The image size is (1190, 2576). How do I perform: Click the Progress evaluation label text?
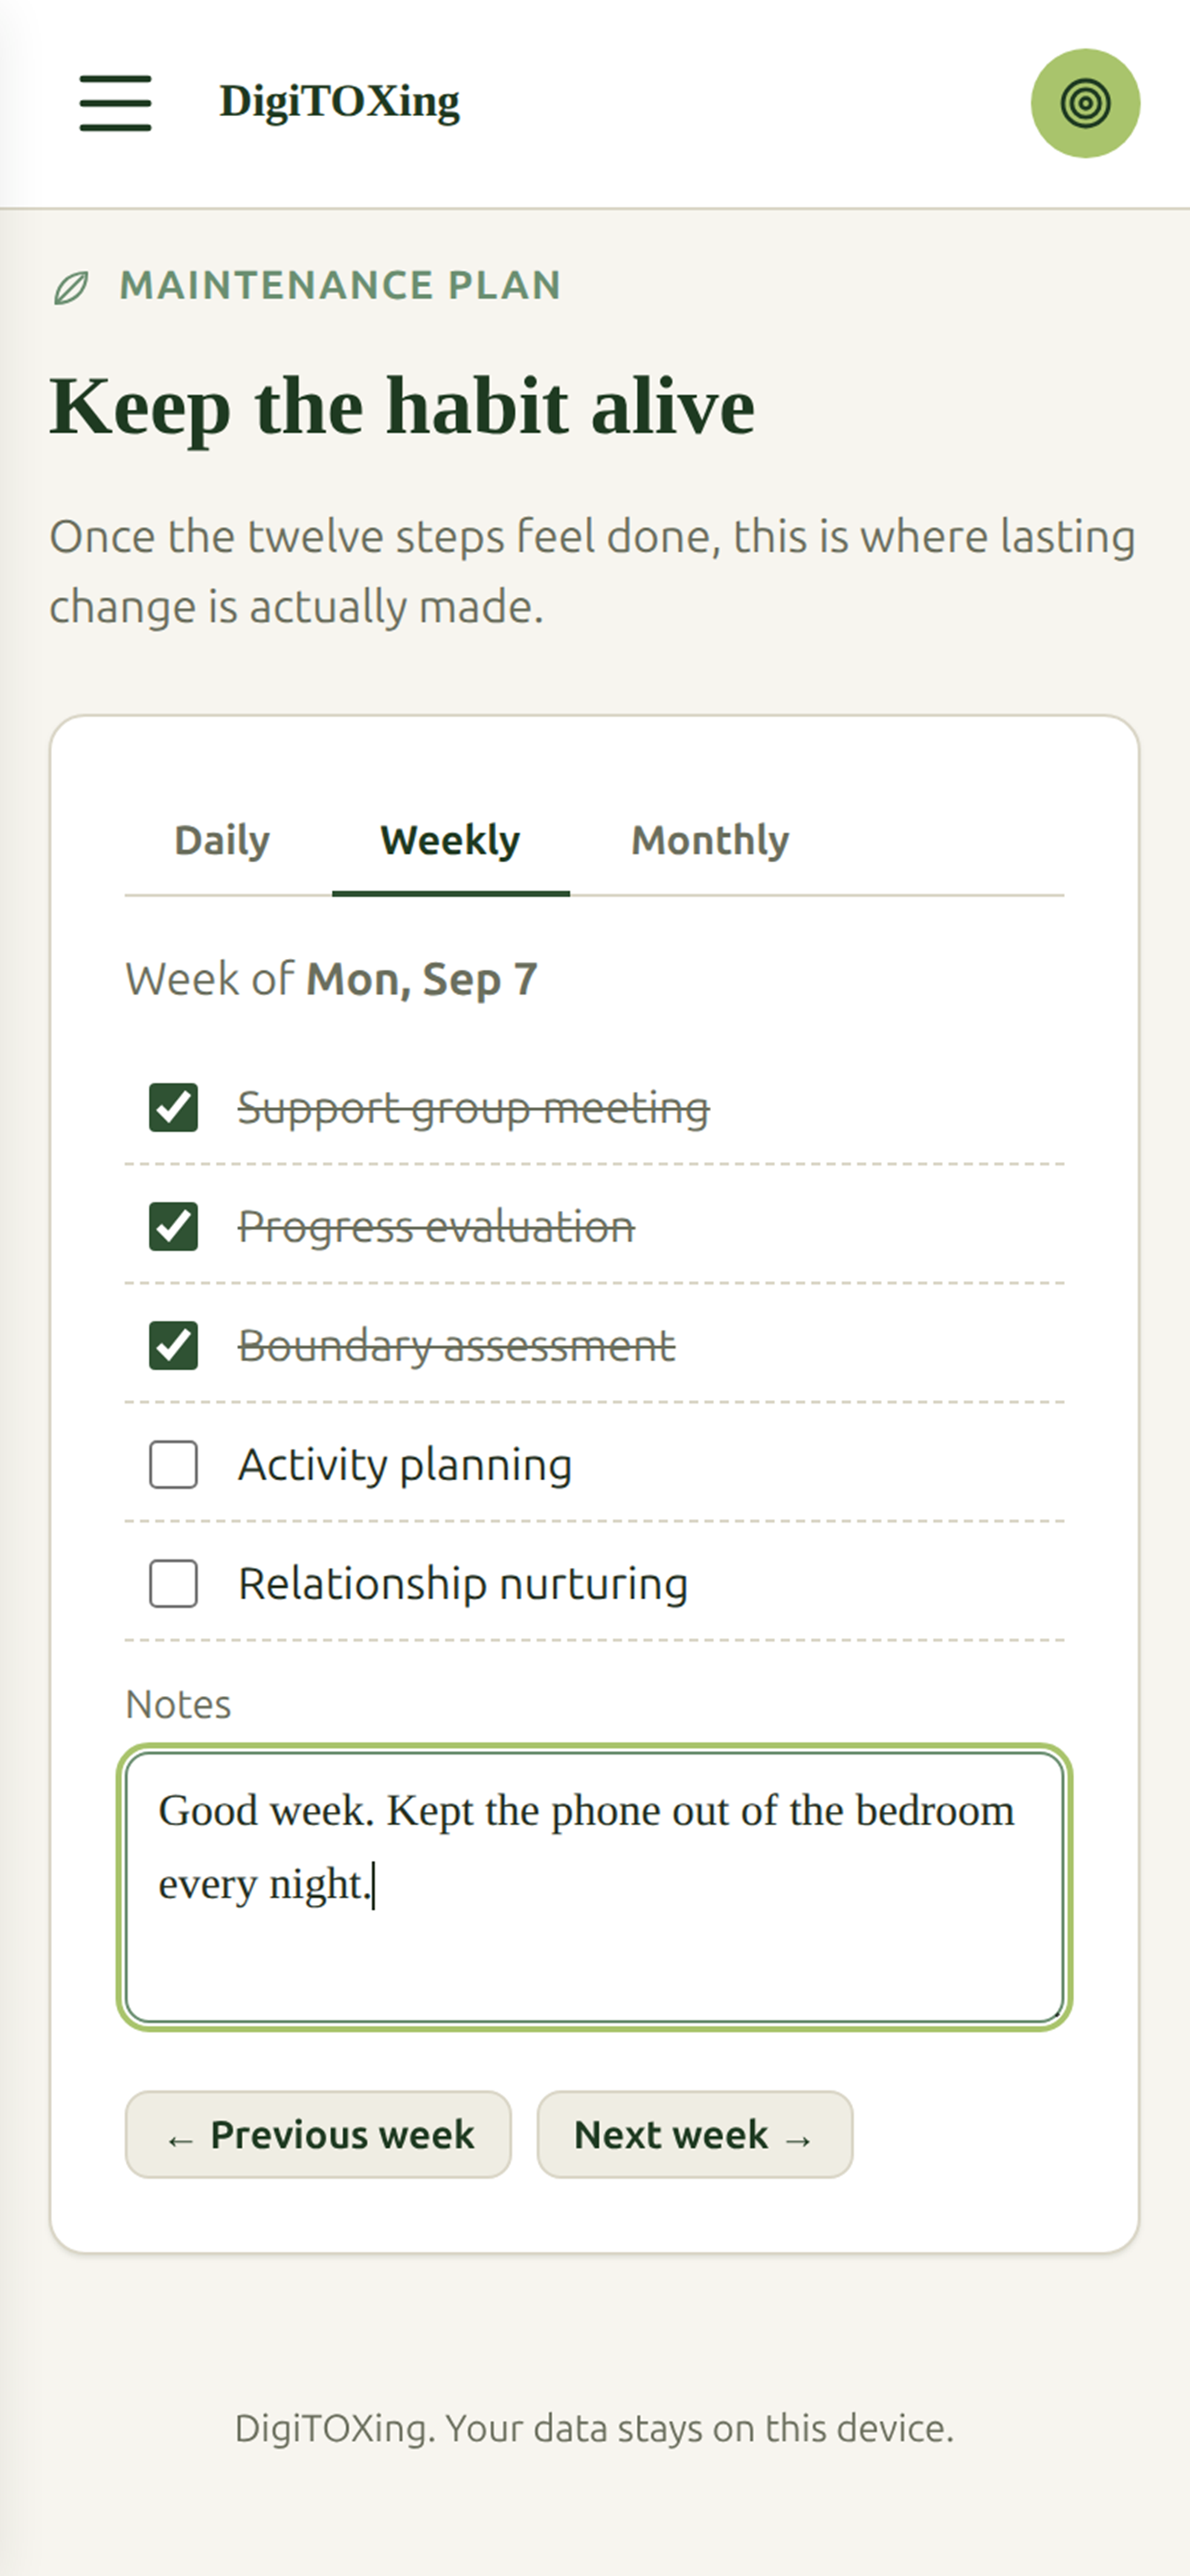coord(436,1227)
